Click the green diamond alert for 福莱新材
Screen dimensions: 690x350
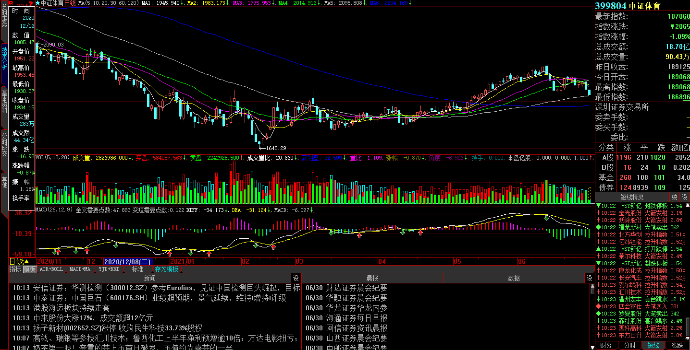pyautogui.click(x=598, y=227)
